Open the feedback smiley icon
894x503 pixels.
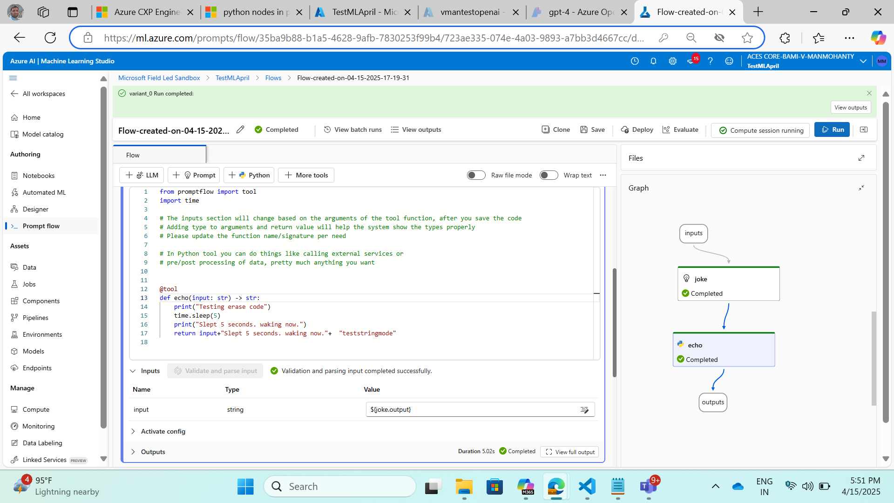729,61
